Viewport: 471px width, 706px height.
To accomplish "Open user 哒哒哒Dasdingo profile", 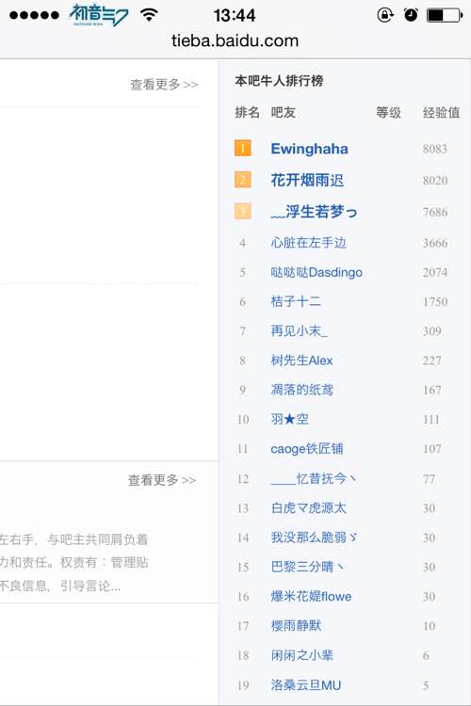I will pyautogui.click(x=317, y=272).
